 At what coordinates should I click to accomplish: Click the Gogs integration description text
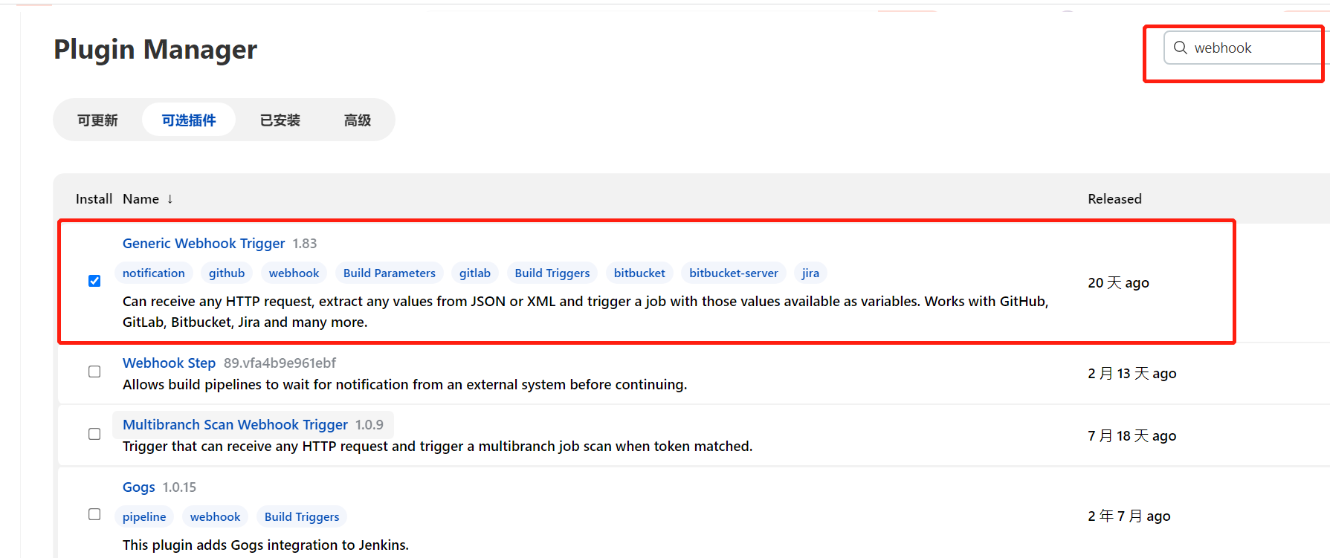tap(265, 545)
